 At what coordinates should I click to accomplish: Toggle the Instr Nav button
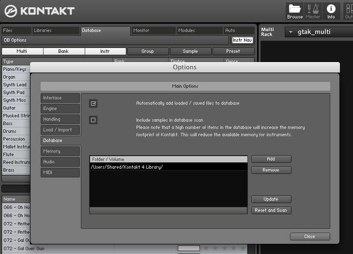pyautogui.click(x=242, y=40)
